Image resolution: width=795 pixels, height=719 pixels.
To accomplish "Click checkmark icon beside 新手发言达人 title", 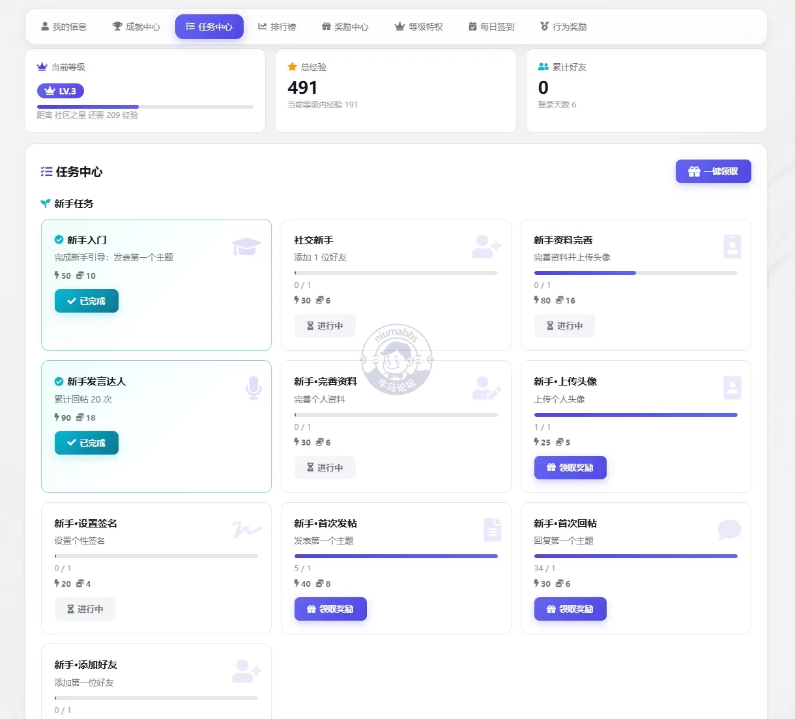I will (x=59, y=382).
